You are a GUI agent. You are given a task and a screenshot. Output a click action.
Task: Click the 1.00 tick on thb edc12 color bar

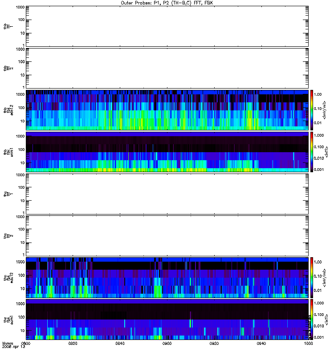coord(318,94)
